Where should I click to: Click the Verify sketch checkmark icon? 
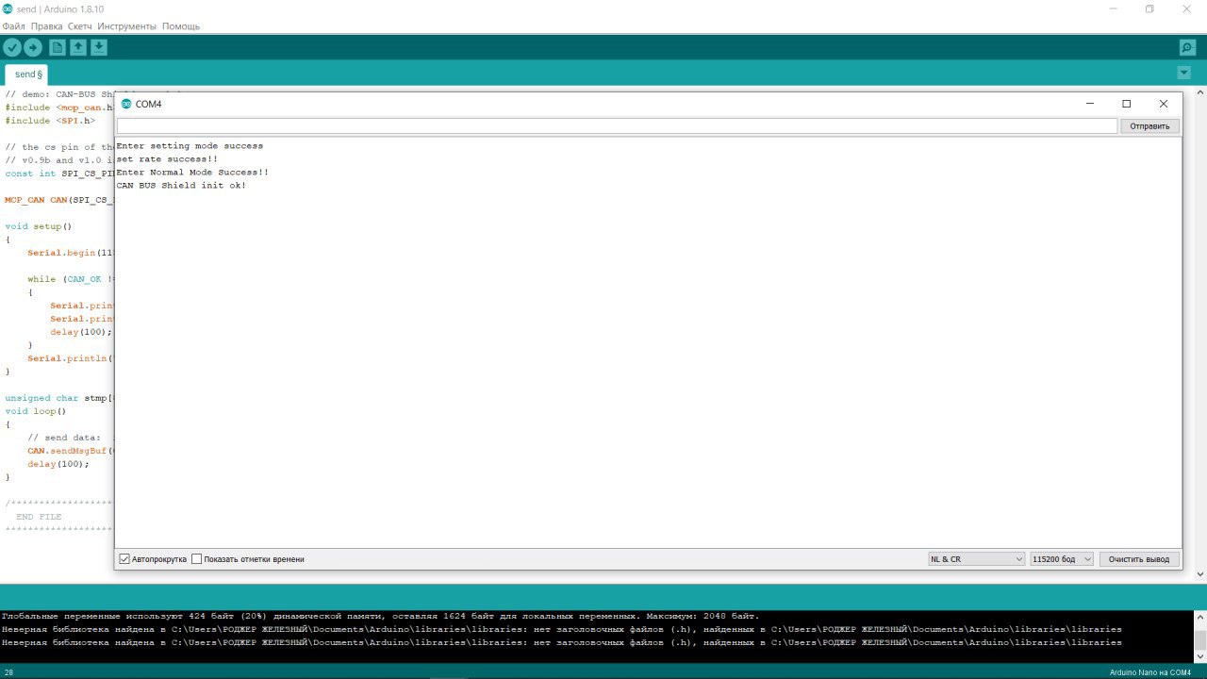(12, 47)
